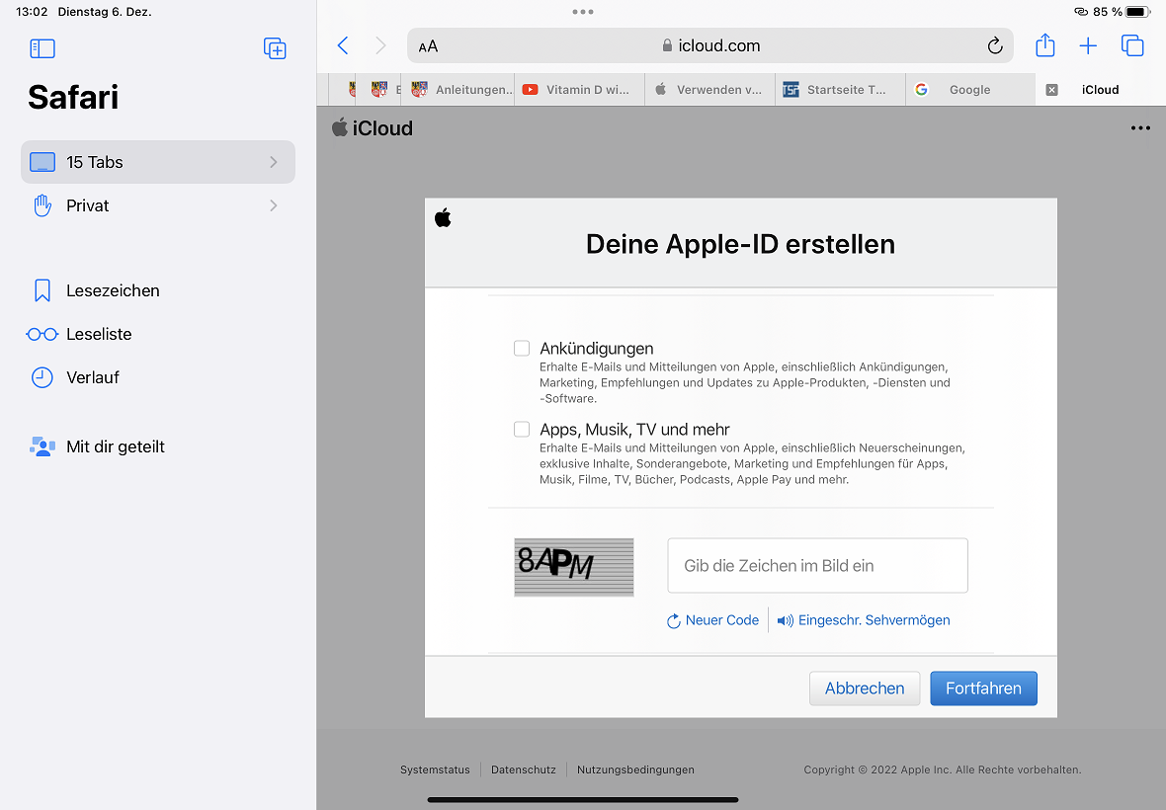Viewport: 1166px width, 810px height.
Task: Tap the icloud.com address text
Action: coord(719,46)
